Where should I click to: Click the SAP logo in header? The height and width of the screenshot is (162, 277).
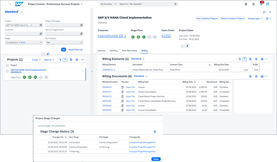pos(19,4)
